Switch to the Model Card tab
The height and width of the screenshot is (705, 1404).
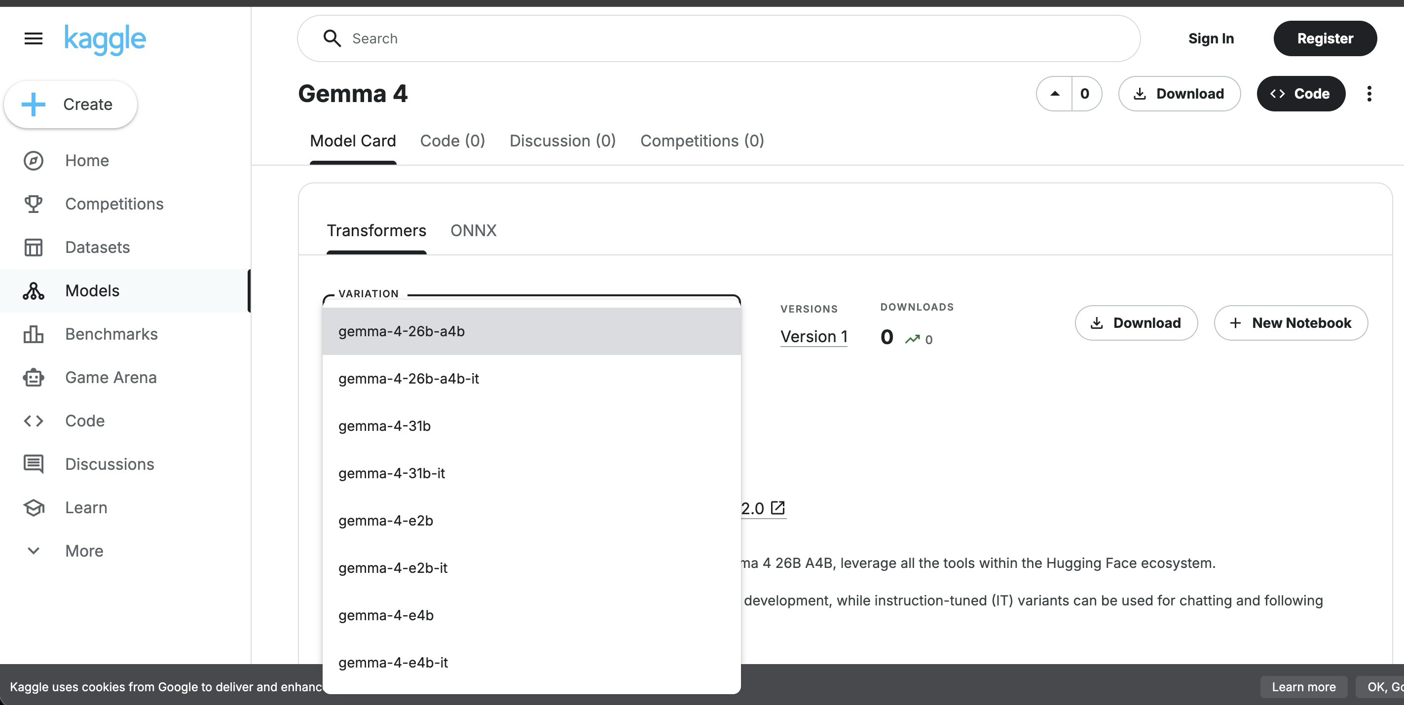[x=353, y=141]
